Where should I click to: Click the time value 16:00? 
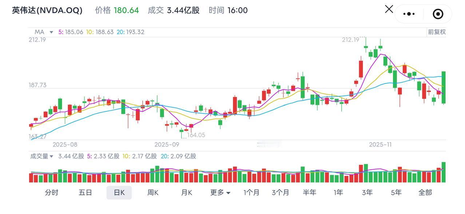(x=238, y=10)
